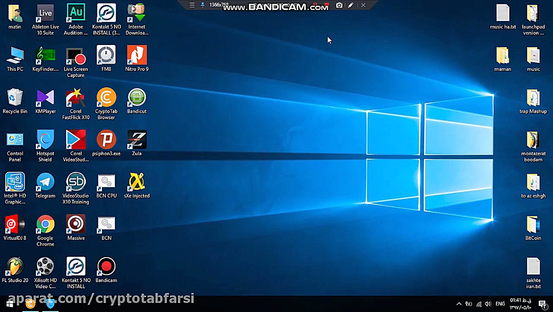Screen dimensions: 553x312
Task: Show hidden system tray icons
Action: pos(459,304)
